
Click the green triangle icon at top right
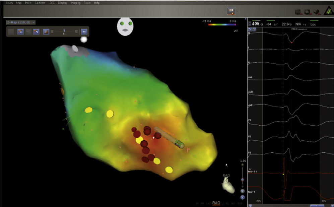tap(326, 11)
